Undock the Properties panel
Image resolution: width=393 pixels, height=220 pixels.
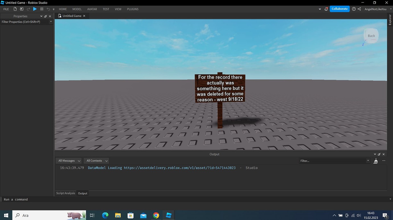click(x=46, y=16)
